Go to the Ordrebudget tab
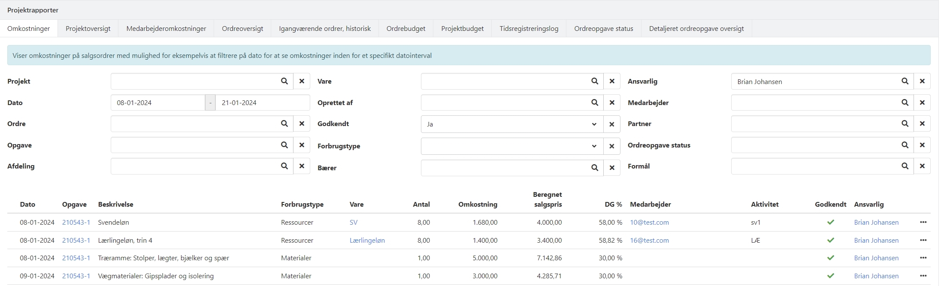941x286 pixels. [x=406, y=29]
